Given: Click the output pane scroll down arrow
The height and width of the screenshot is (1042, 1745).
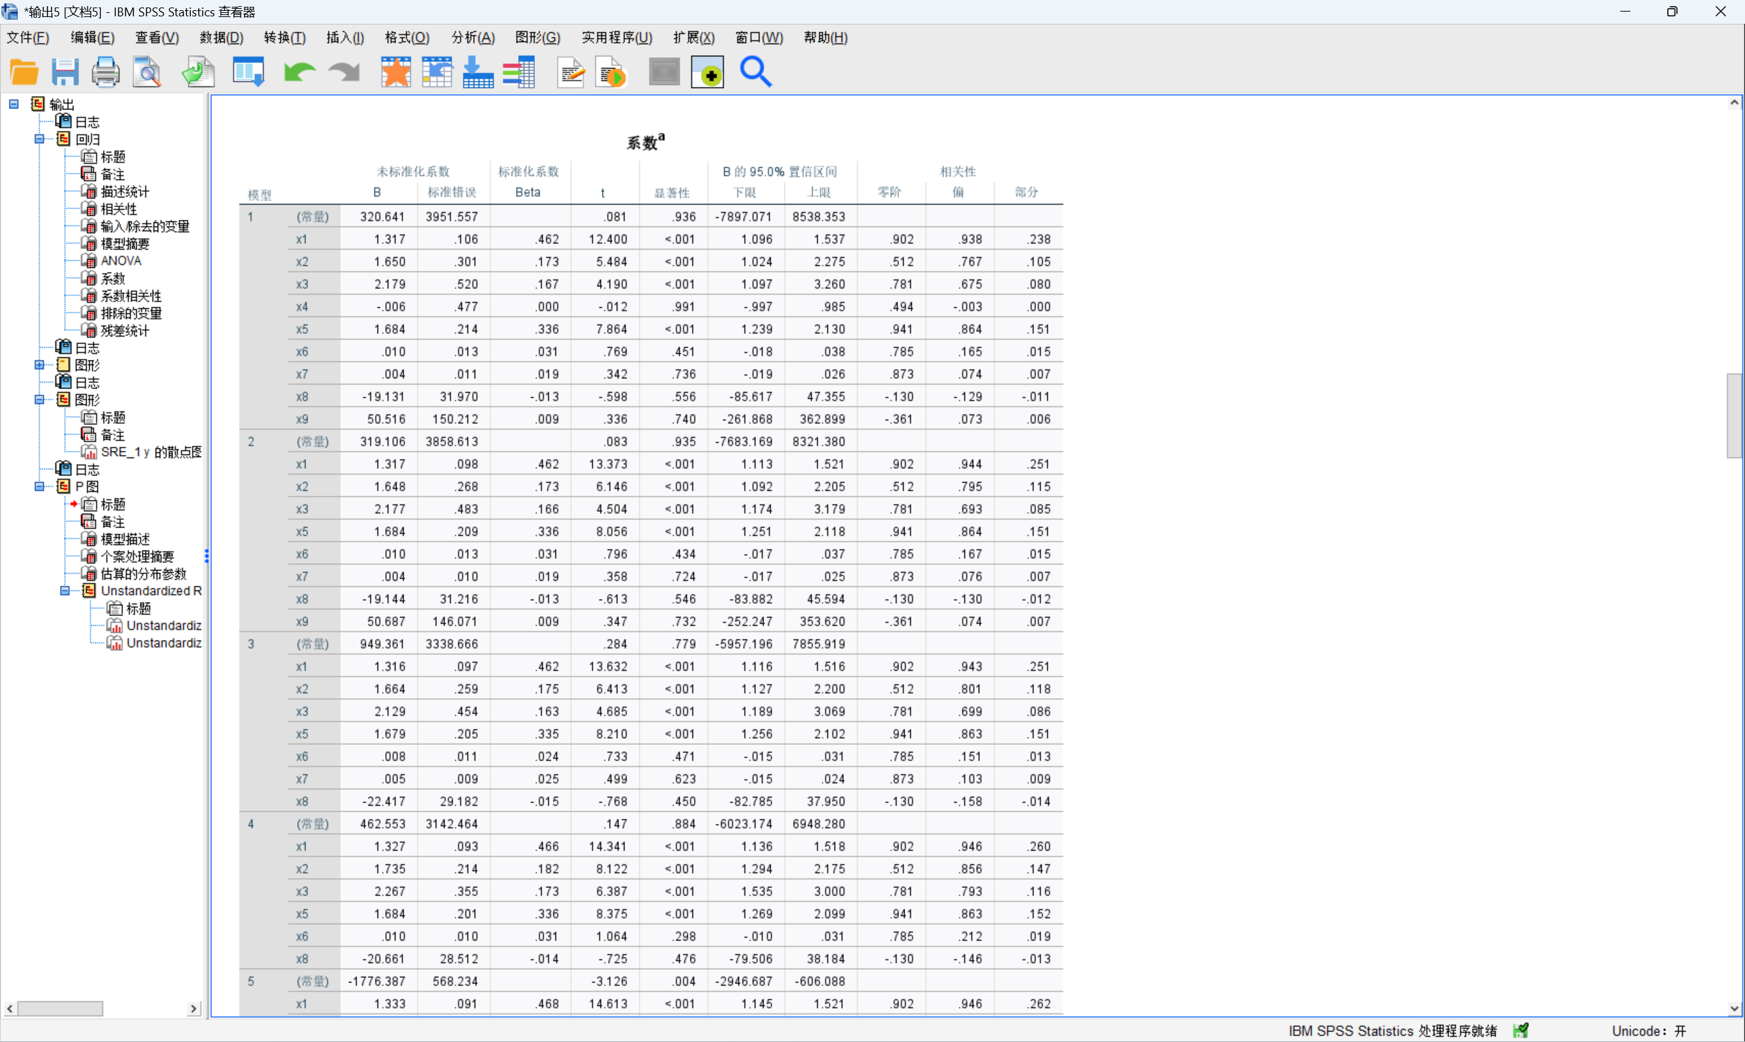Looking at the screenshot, I should (1735, 1009).
